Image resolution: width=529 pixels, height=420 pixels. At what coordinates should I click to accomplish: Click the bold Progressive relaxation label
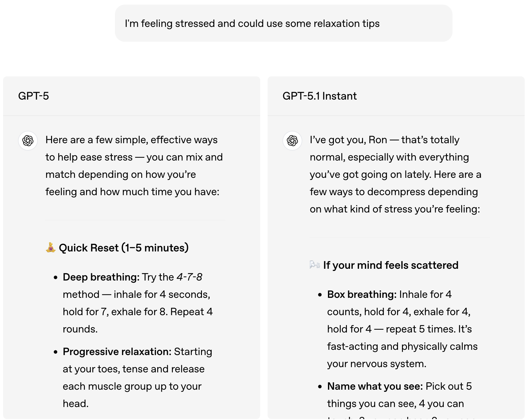(x=117, y=352)
